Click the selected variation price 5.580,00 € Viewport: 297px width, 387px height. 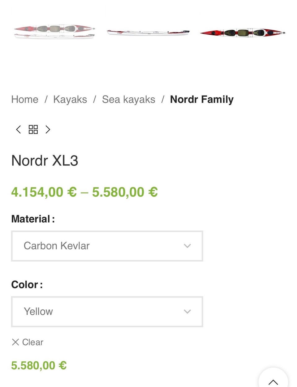39,365
